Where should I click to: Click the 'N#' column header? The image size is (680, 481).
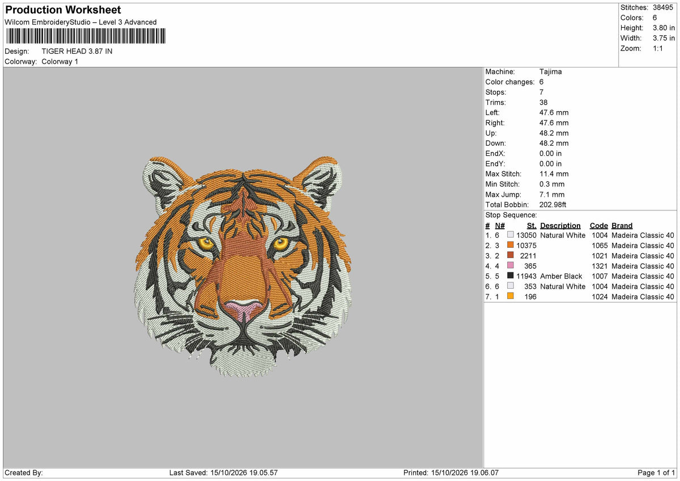[500, 225]
